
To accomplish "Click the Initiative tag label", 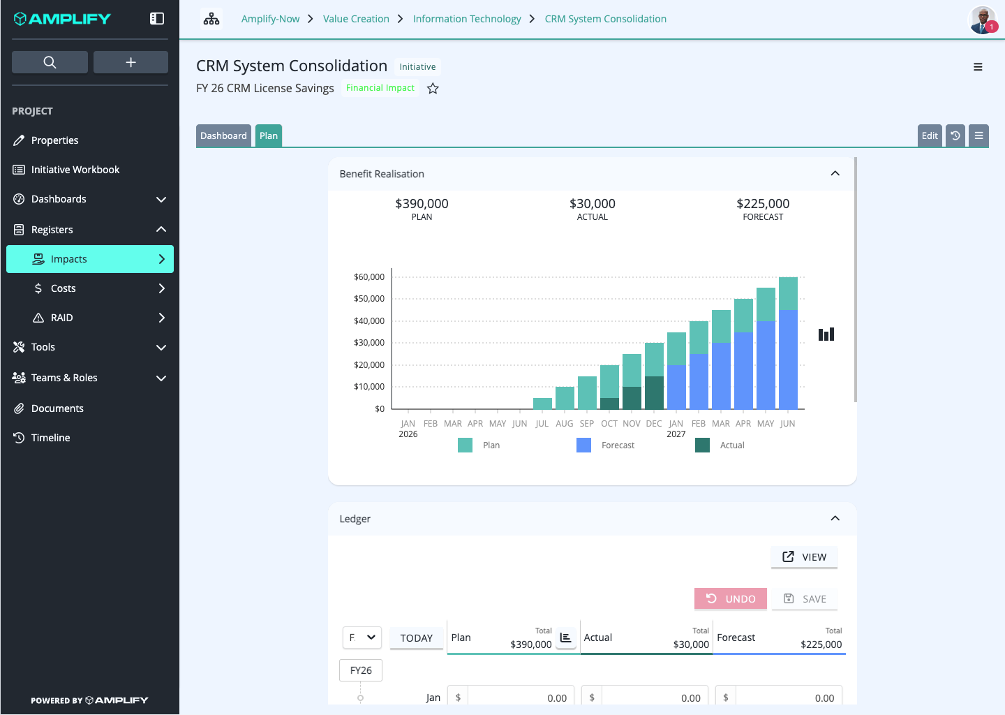I will click(x=417, y=67).
